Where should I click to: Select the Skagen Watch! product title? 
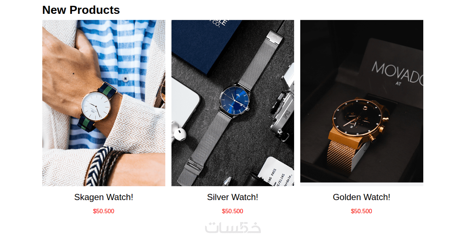pos(104,197)
